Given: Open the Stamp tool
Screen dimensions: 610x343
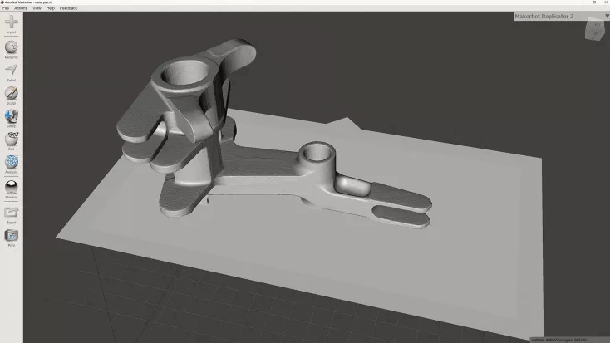Looking at the screenshot, I should [x=12, y=116].
